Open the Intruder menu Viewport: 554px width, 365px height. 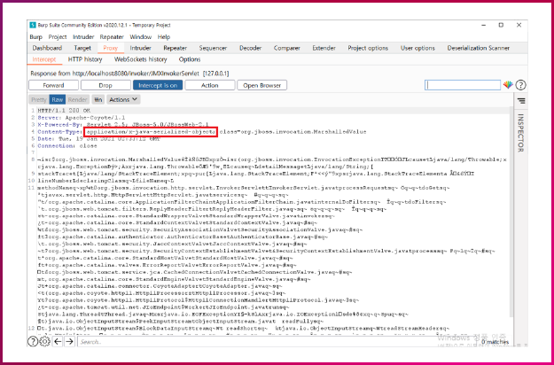(83, 36)
